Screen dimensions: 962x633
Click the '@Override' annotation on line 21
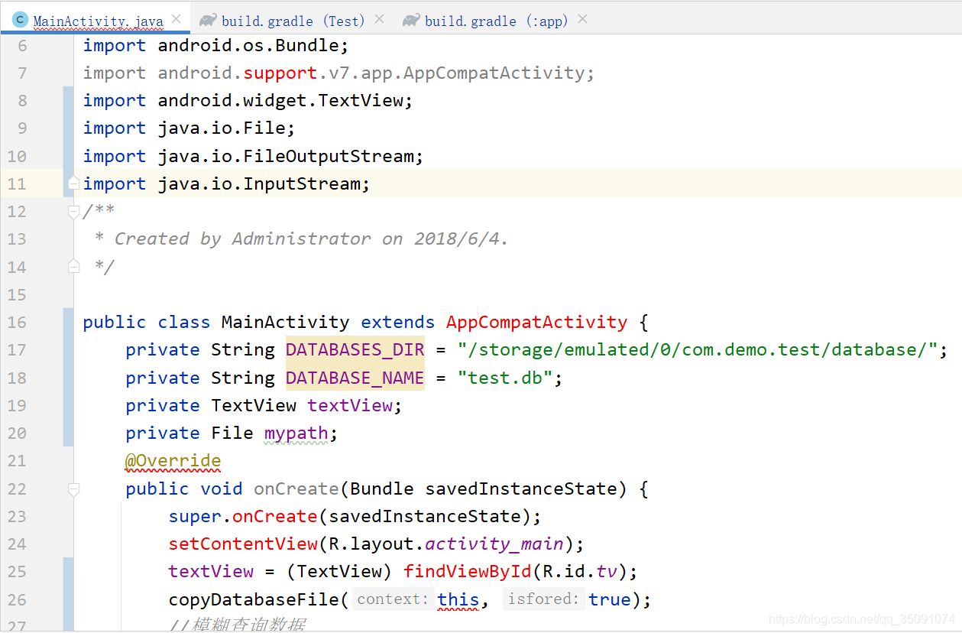pyautogui.click(x=173, y=461)
